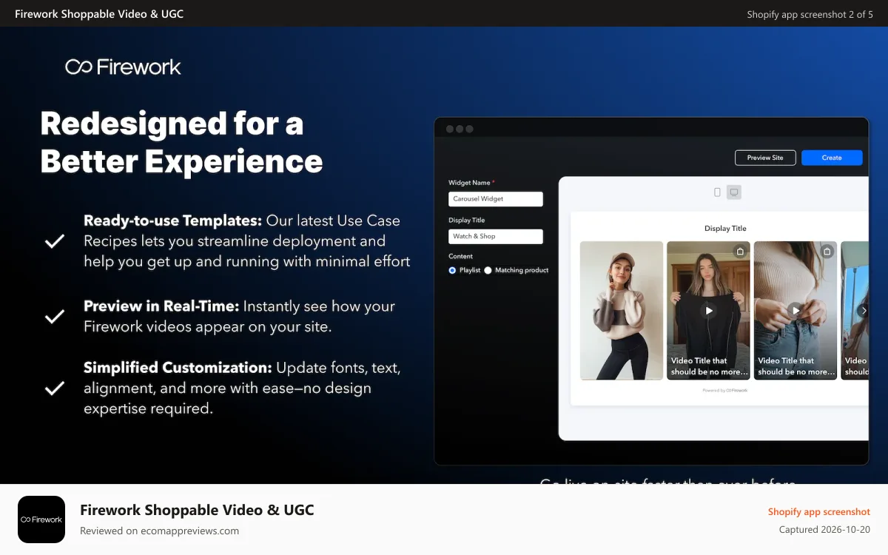Click the Firework logo at top left
This screenshot has height=555, width=888.
point(123,67)
